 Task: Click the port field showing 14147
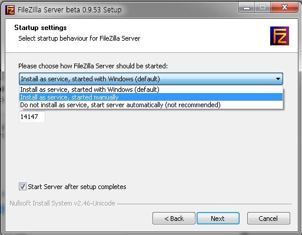[x=32, y=117]
